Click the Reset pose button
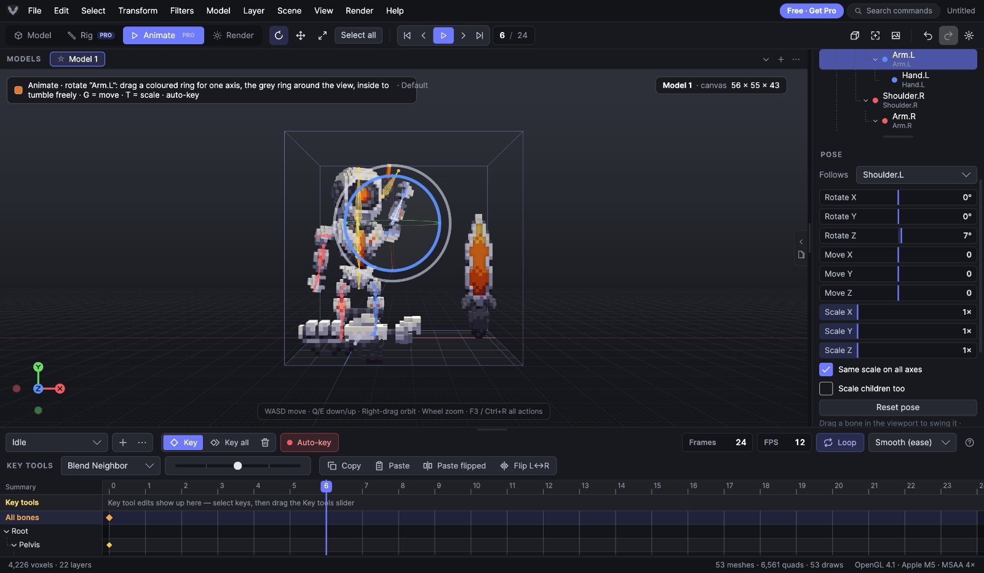The image size is (984, 573). tap(898, 408)
